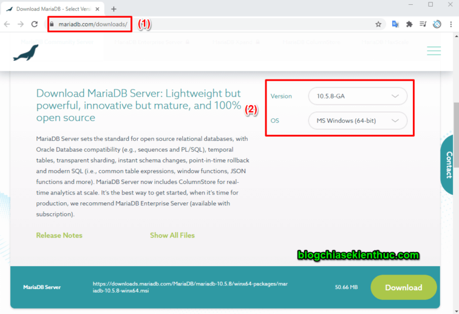Open Chrome's three-dot menu
The height and width of the screenshot is (314, 459).
click(451, 24)
